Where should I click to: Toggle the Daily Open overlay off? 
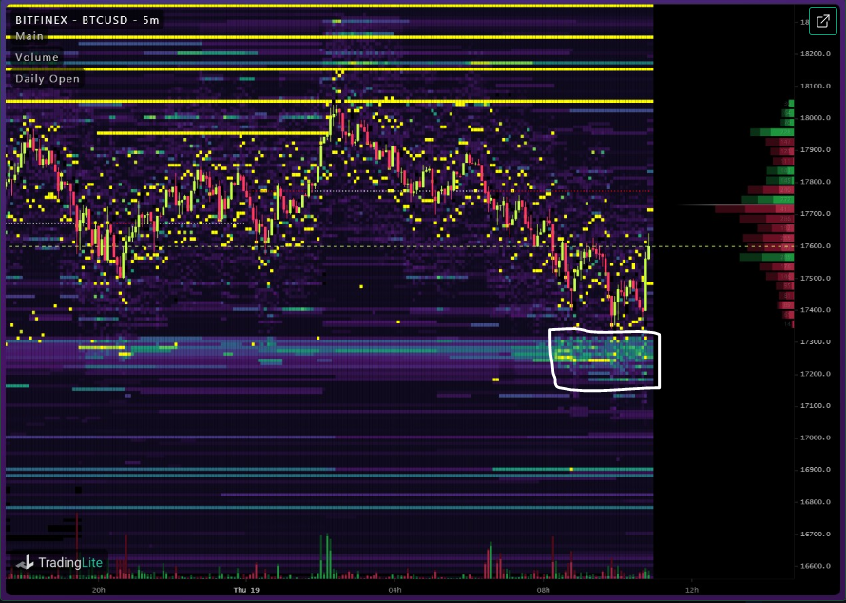coord(46,79)
